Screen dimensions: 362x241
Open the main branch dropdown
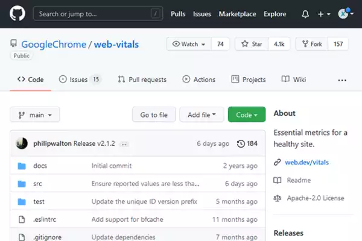[x=35, y=114]
